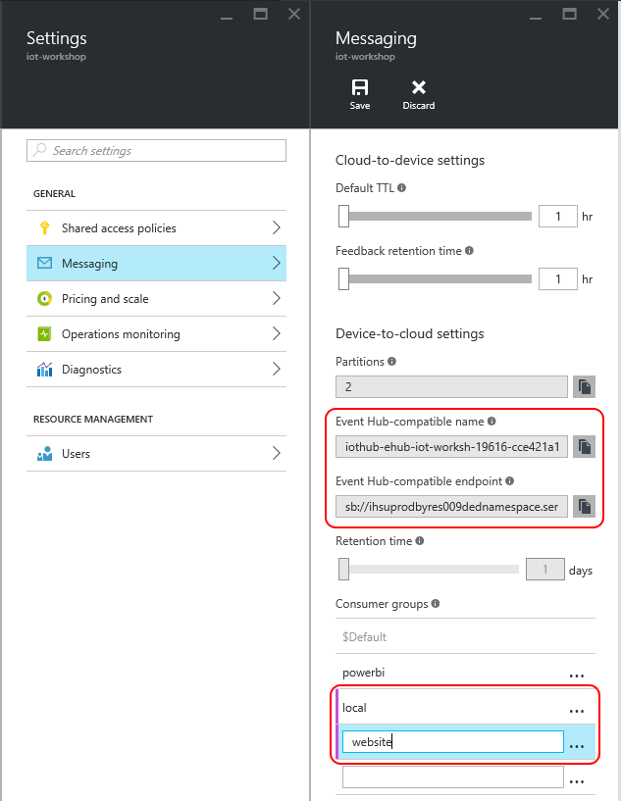Click the website consumer group text field

click(452, 743)
